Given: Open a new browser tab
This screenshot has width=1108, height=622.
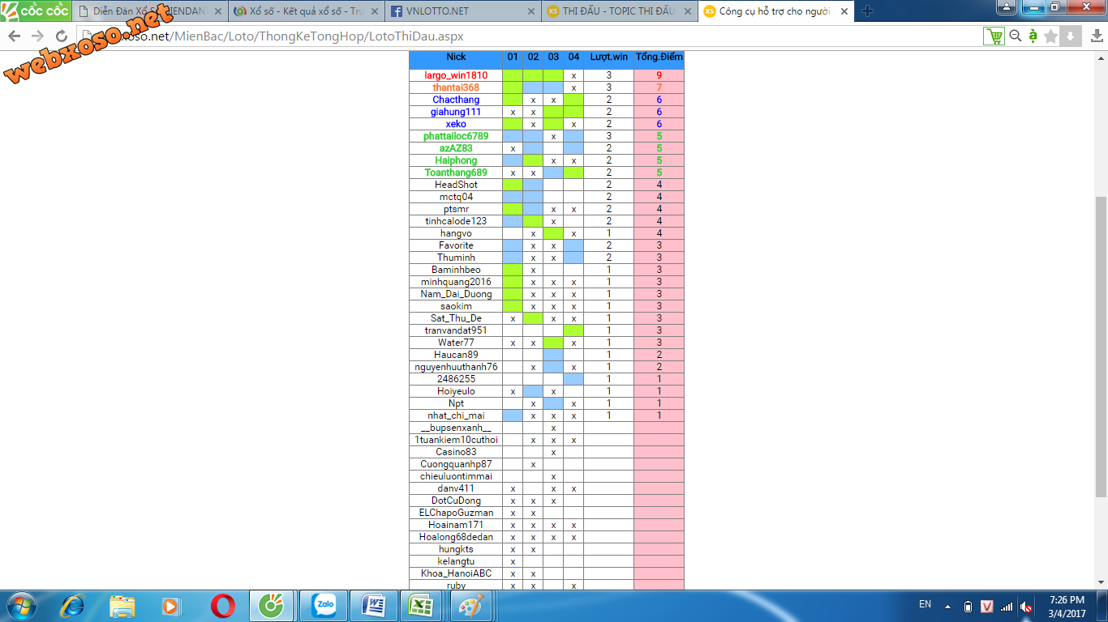Looking at the screenshot, I should 867,11.
